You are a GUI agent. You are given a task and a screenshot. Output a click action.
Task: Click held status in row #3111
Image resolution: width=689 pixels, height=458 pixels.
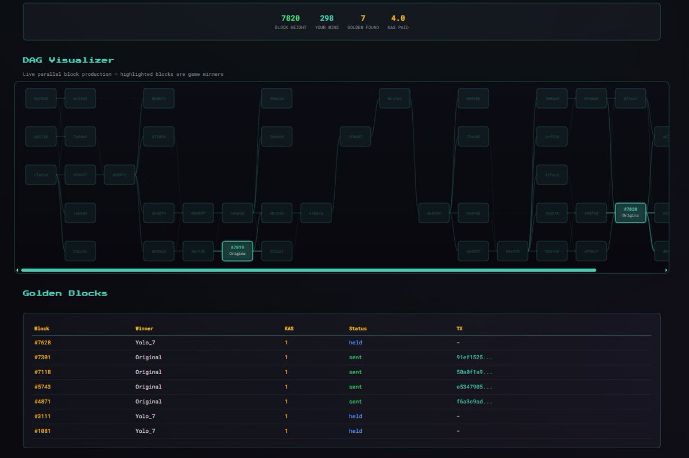pos(355,416)
